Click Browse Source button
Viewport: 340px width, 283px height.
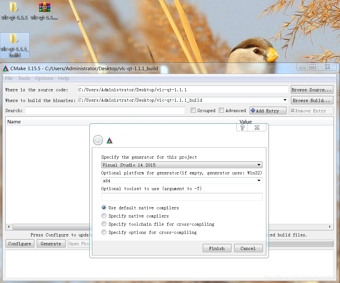312,90
